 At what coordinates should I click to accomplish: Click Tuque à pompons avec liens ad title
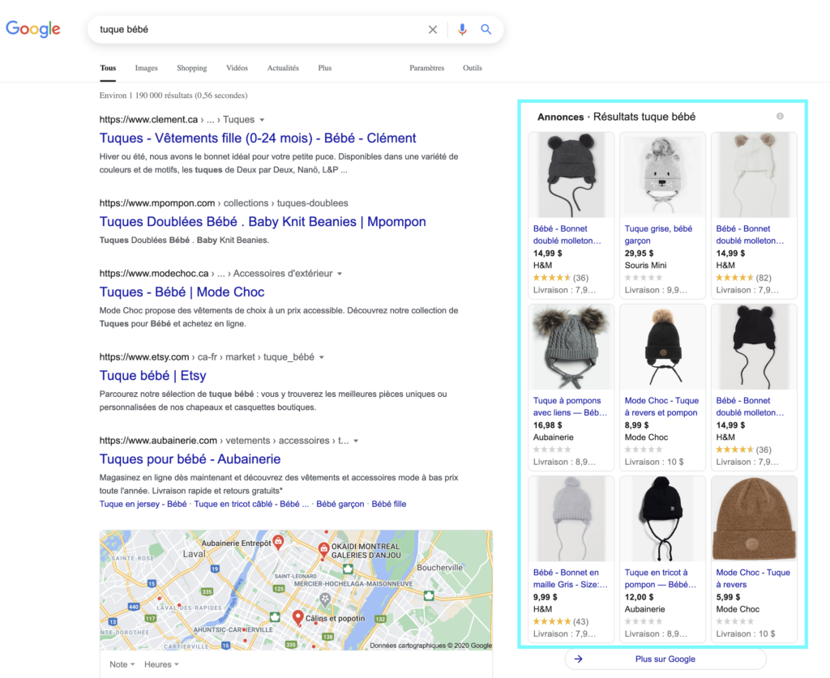point(570,407)
